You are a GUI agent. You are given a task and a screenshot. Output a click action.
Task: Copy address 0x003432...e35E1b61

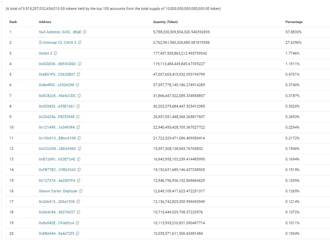click(x=78, y=106)
